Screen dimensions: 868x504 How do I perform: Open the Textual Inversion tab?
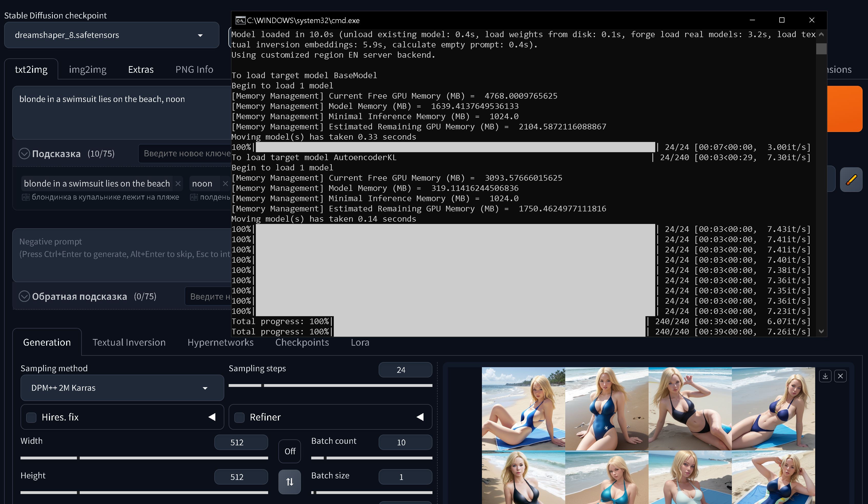(x=129, y=342)
